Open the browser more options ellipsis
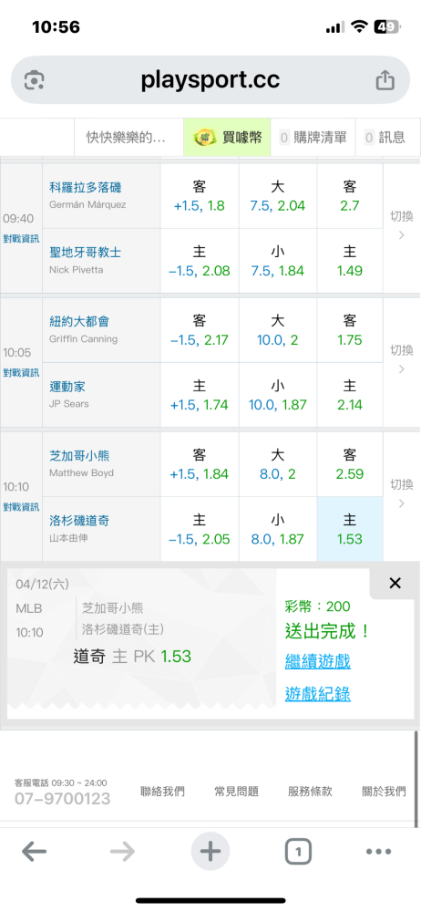421x912 pixels. [x=378, y=852]
